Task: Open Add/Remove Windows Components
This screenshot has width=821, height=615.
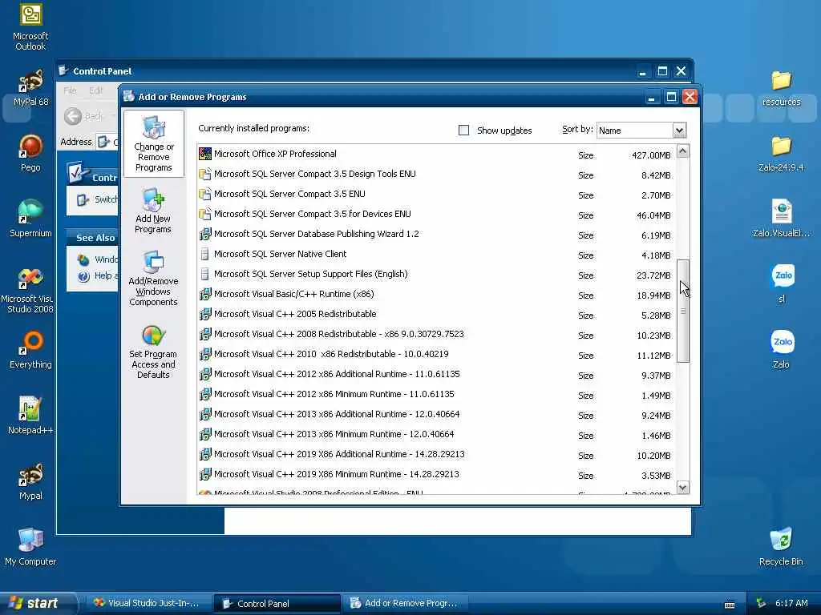Action: 153,278
